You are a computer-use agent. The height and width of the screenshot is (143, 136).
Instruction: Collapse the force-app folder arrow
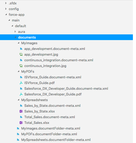coord(6,14)
